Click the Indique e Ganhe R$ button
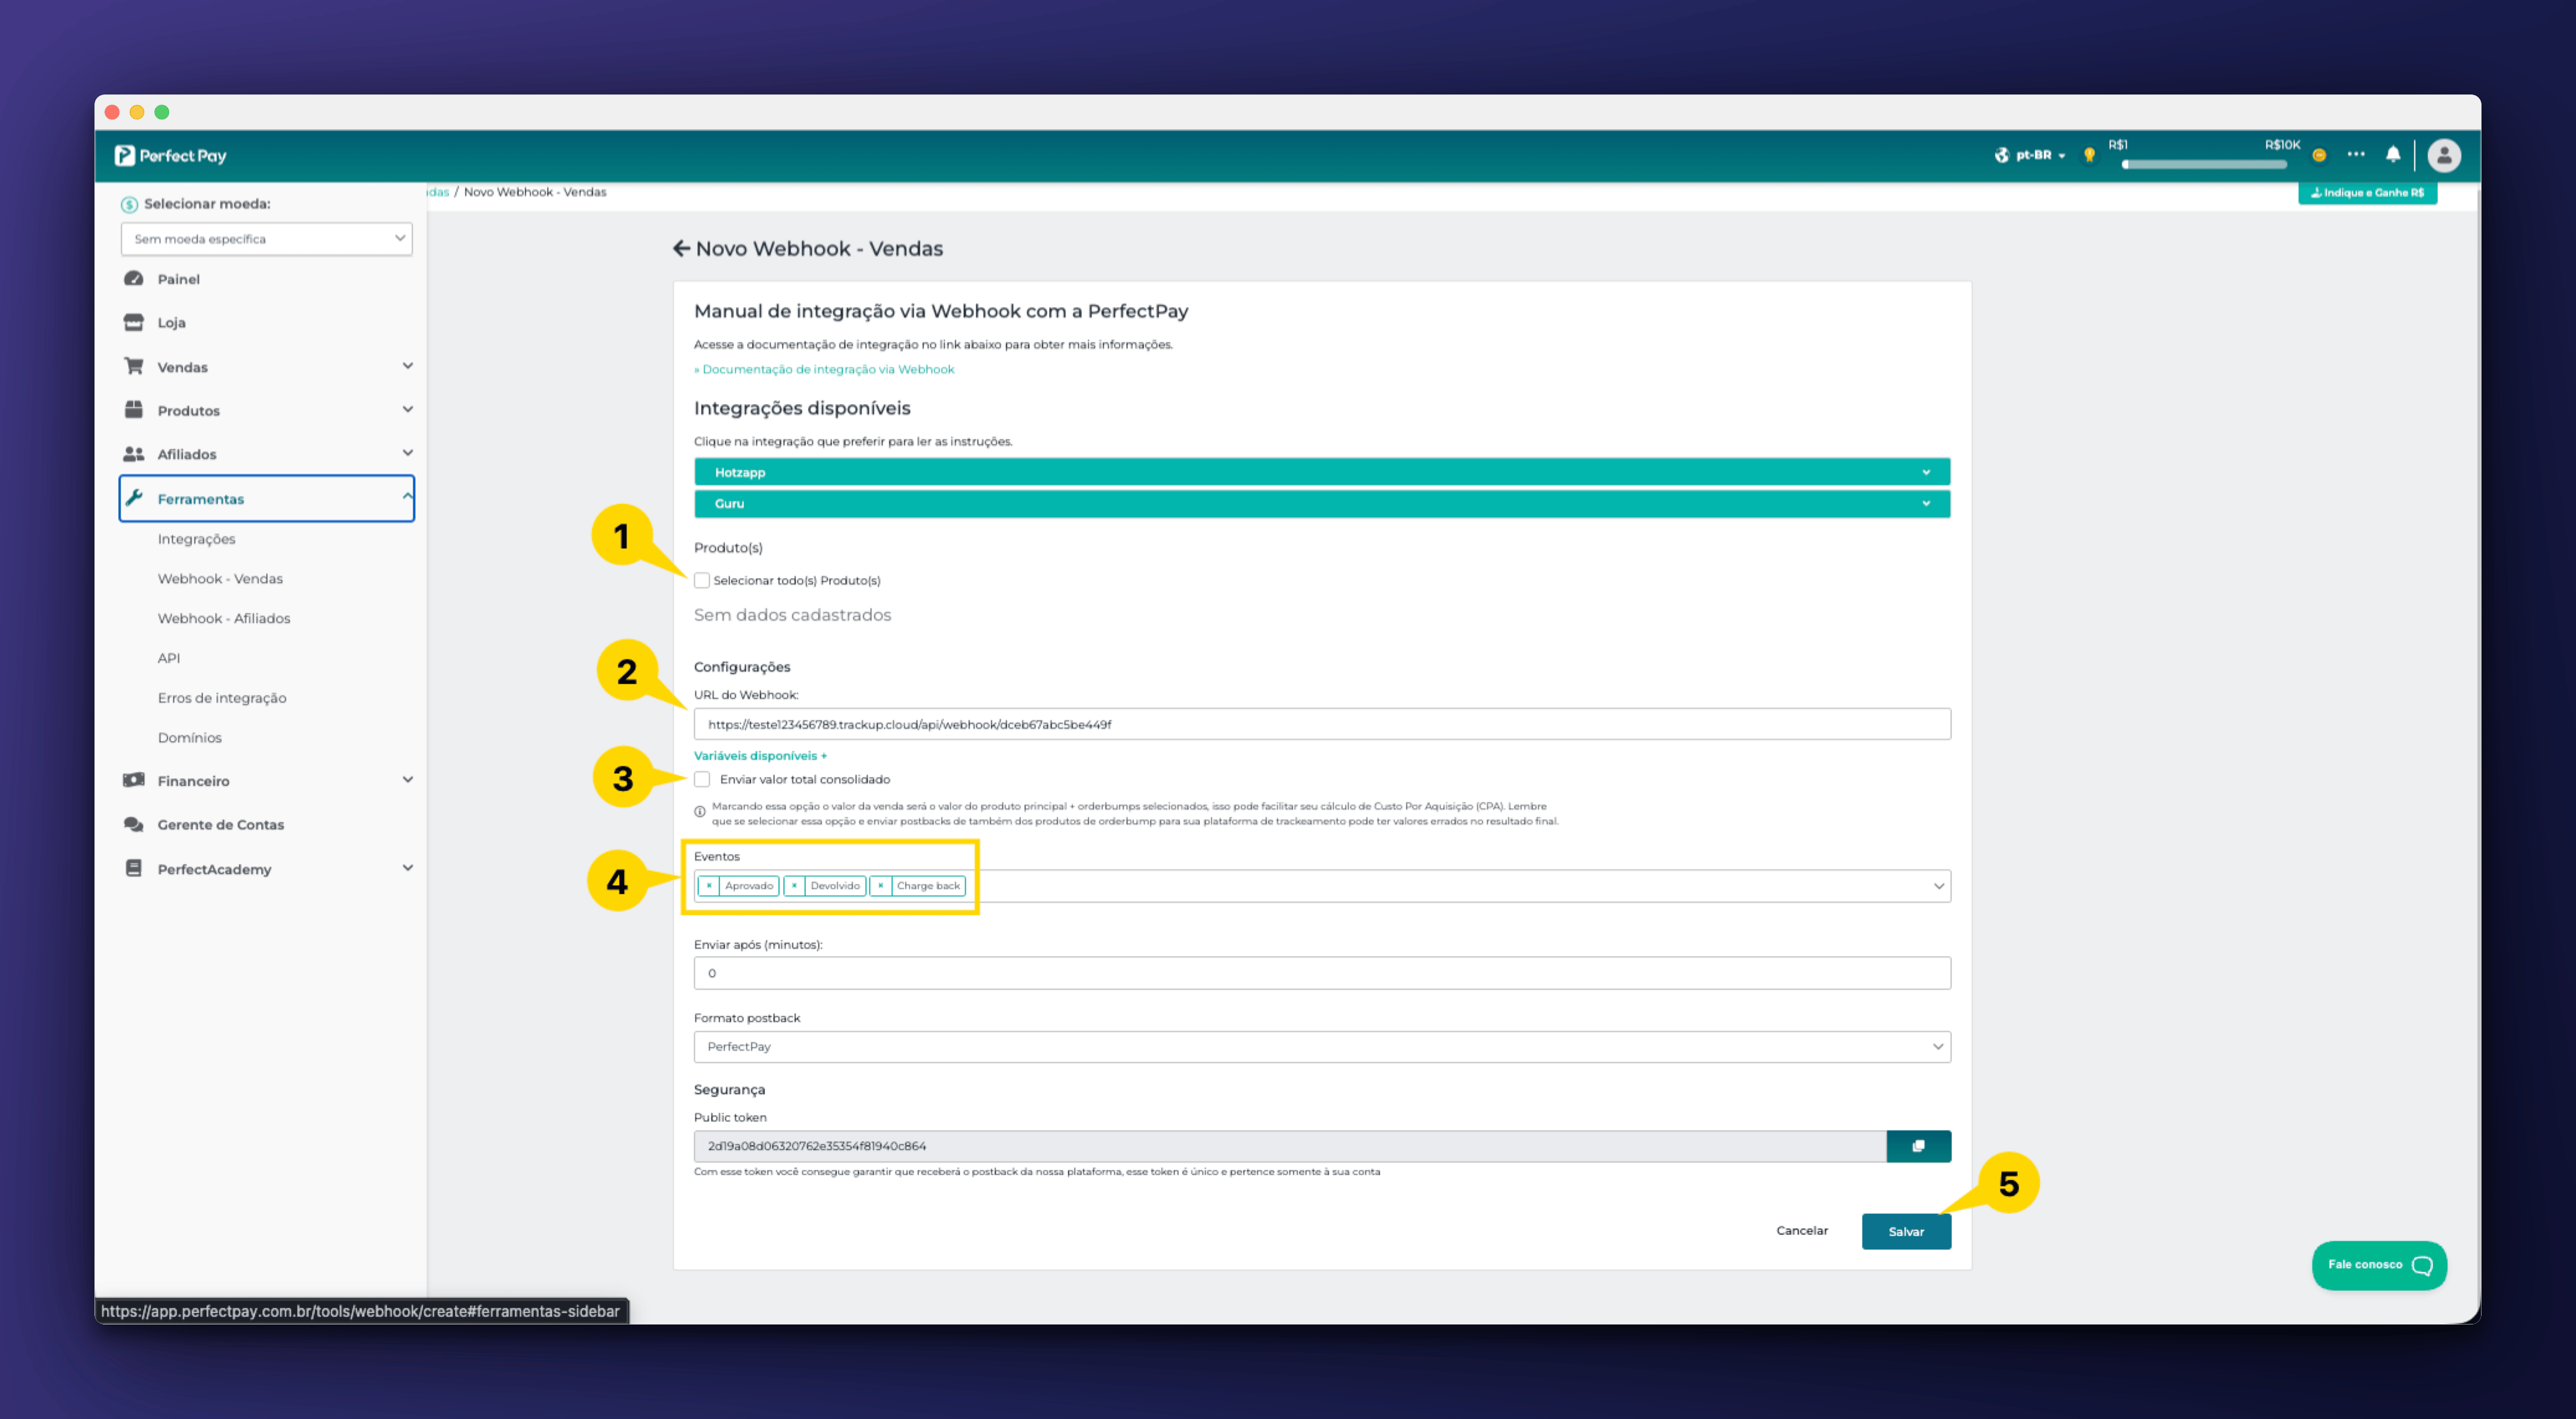 point(2367,192)
